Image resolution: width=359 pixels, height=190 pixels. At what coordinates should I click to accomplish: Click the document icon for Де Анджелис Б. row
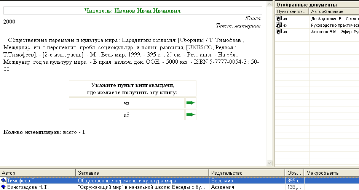click(x=279, y=19)
